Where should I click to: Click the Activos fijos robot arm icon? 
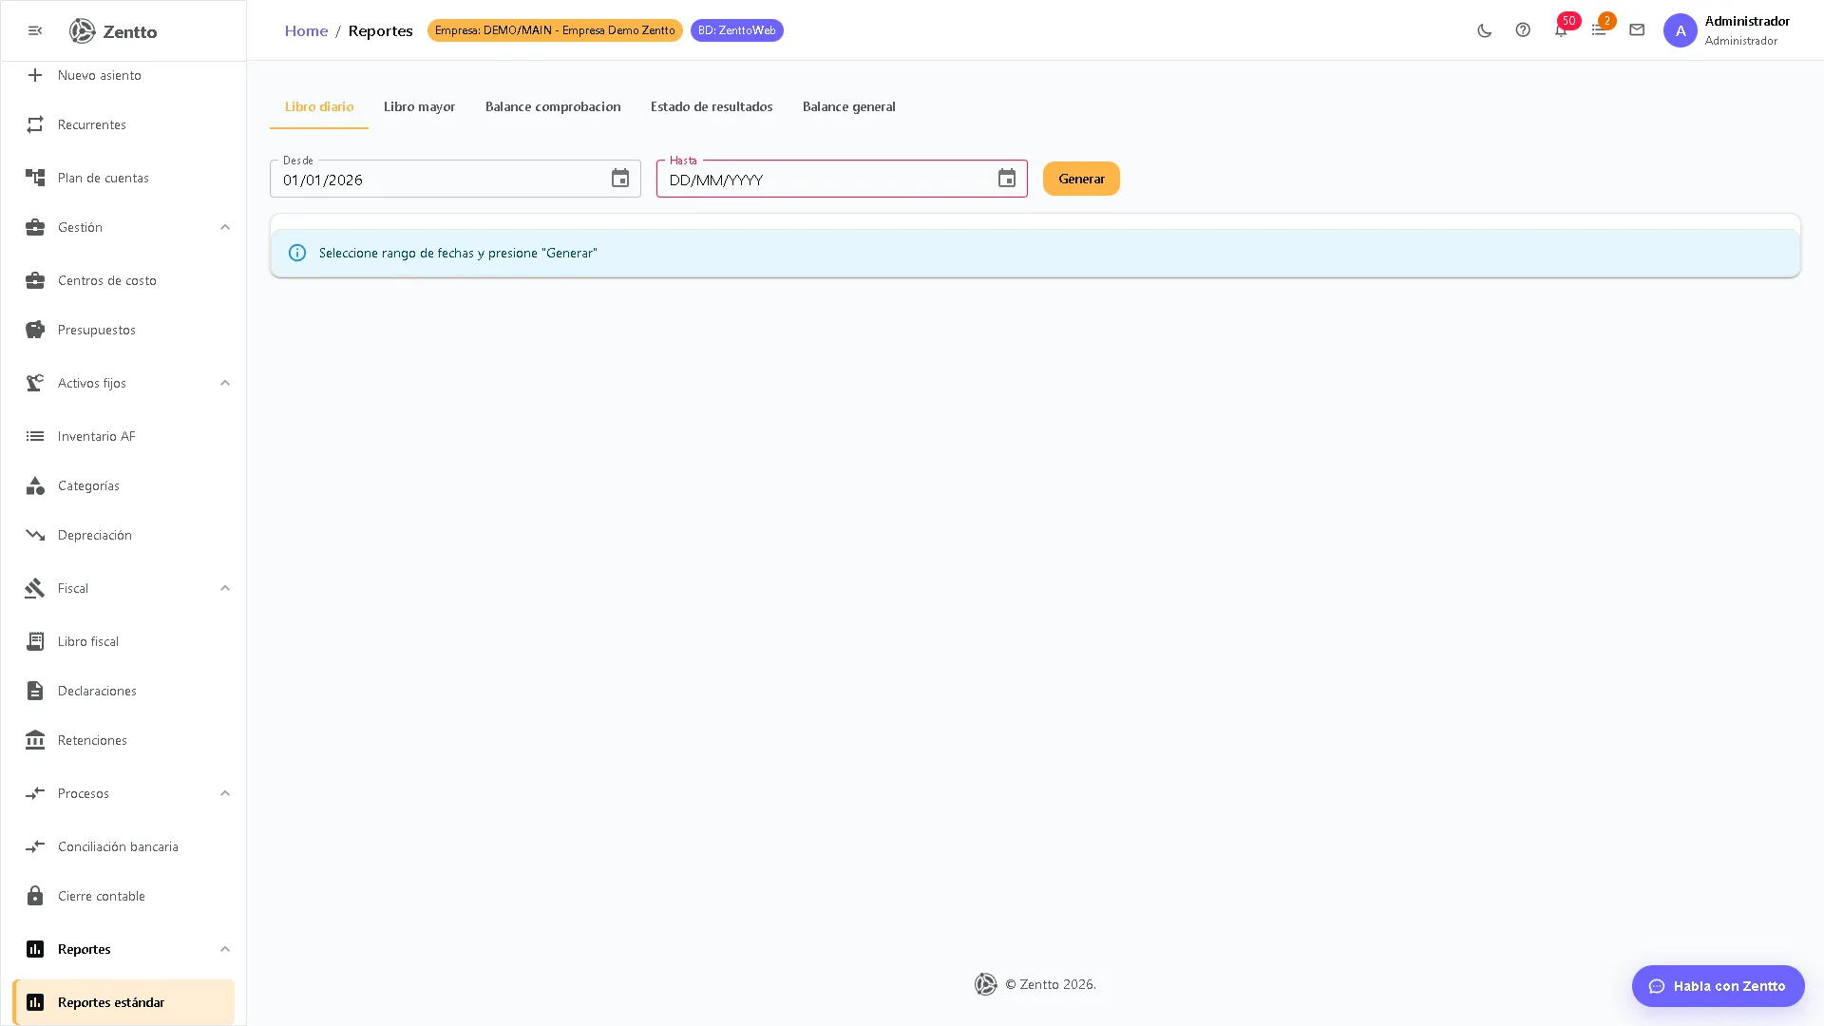click(x=35, y=383)
